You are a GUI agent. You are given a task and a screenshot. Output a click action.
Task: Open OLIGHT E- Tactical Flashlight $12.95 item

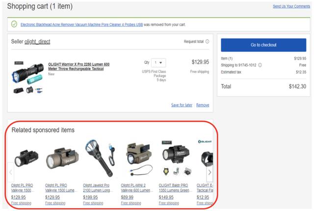[205, 188]
